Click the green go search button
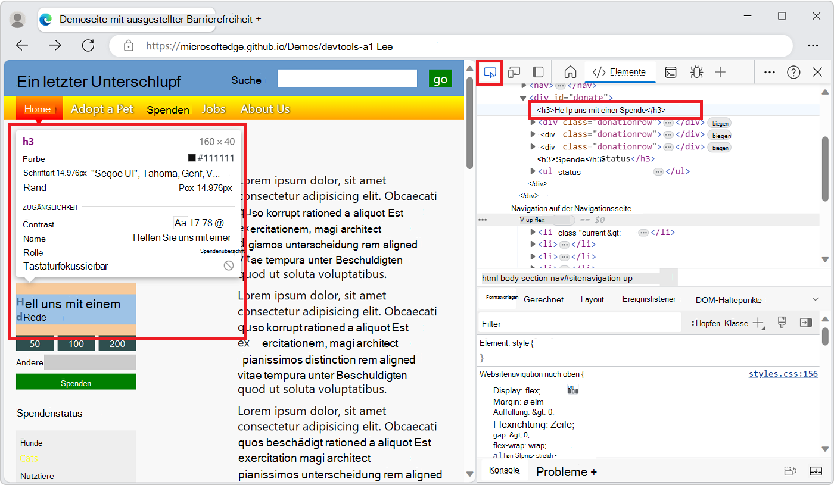 (x=440, y=78)
